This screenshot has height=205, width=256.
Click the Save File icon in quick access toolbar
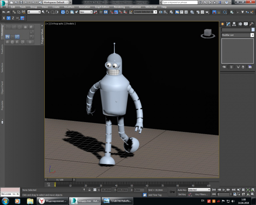coord(21,2)
